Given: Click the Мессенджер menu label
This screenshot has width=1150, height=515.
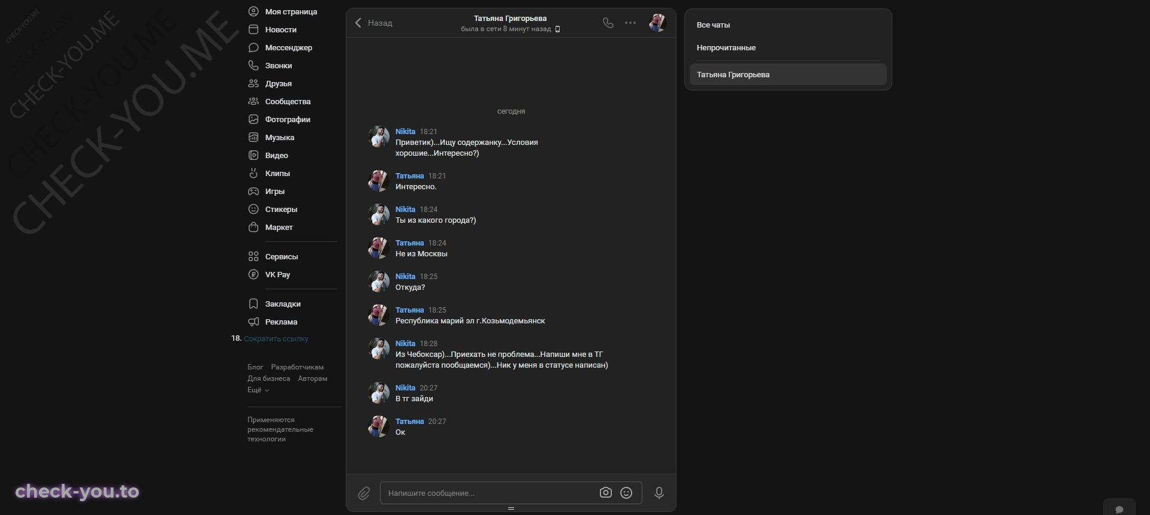Looking at the screenshot, I should (289, 47).
